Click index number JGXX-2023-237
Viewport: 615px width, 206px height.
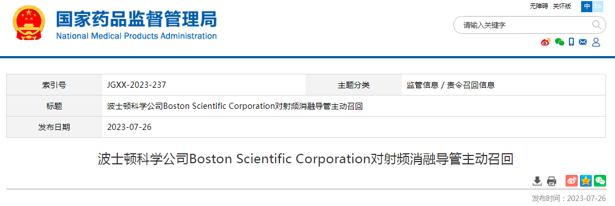pos(133,85)
